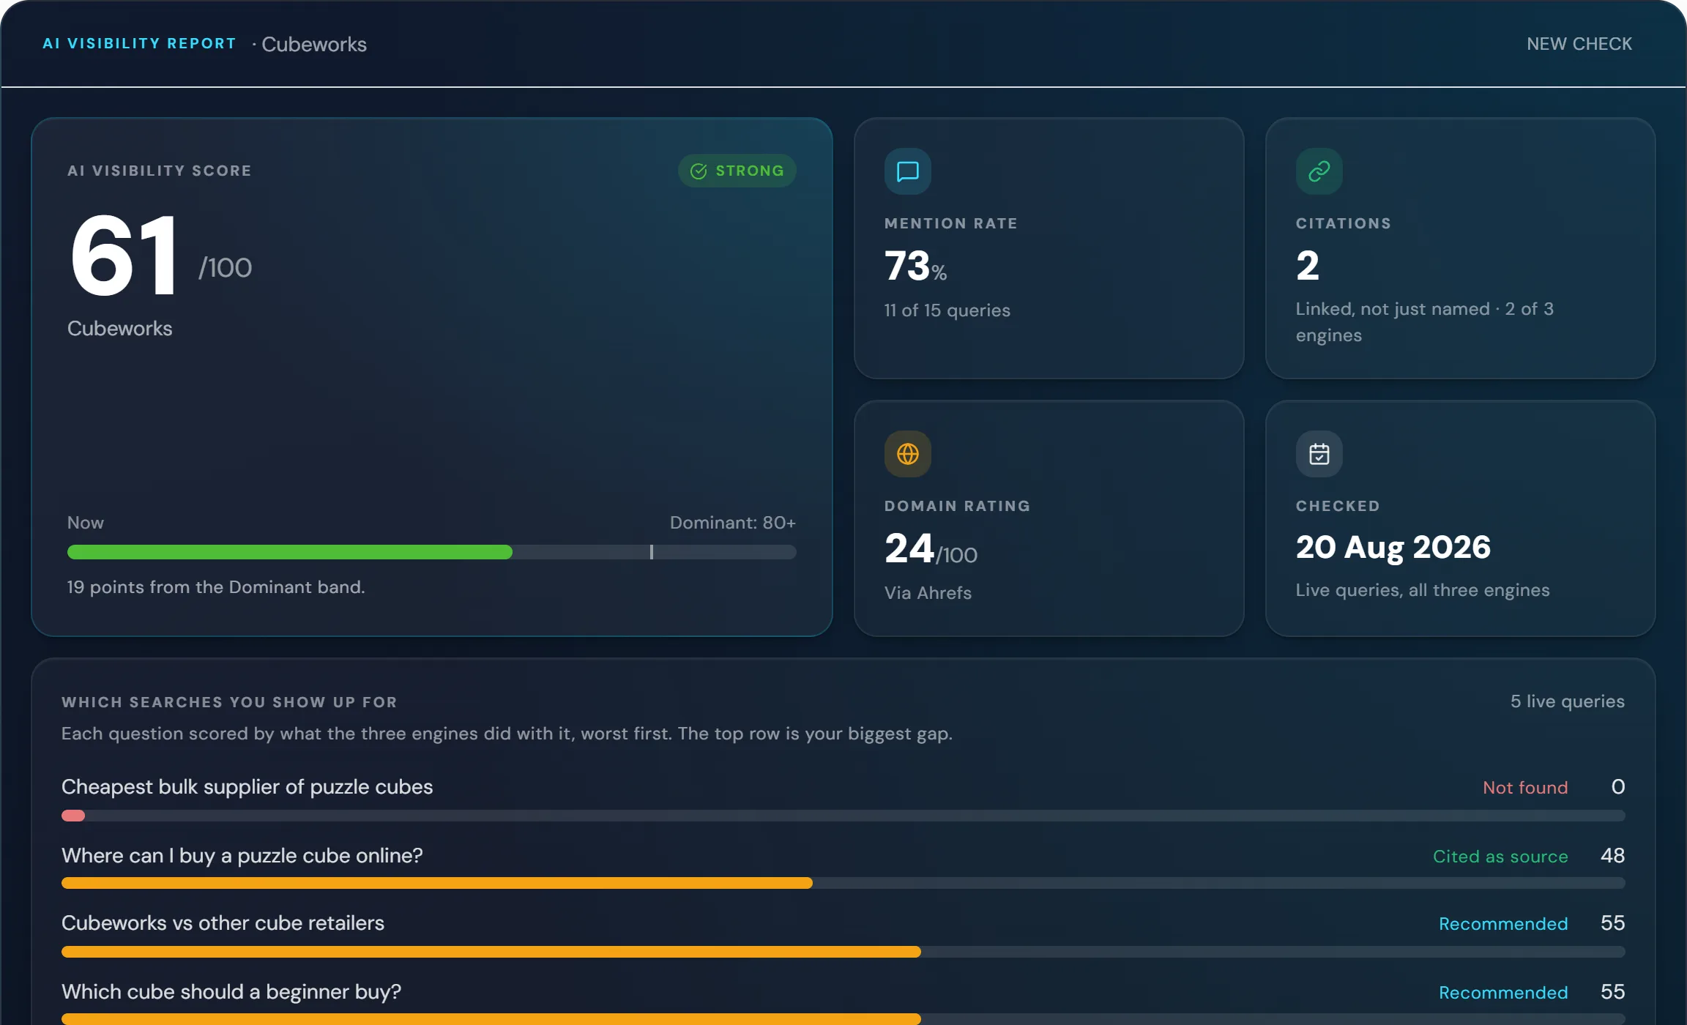Click Recommended label for beginner cube query

click(1503, 993)
